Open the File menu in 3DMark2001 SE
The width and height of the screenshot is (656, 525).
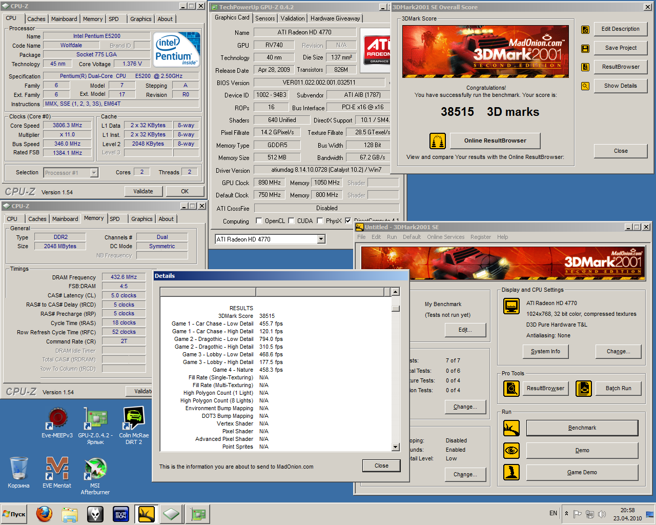(361, 237)
